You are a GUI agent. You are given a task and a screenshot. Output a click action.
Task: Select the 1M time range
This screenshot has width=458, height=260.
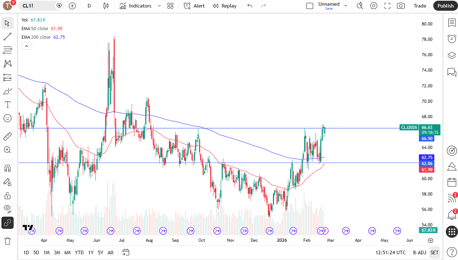47,252
